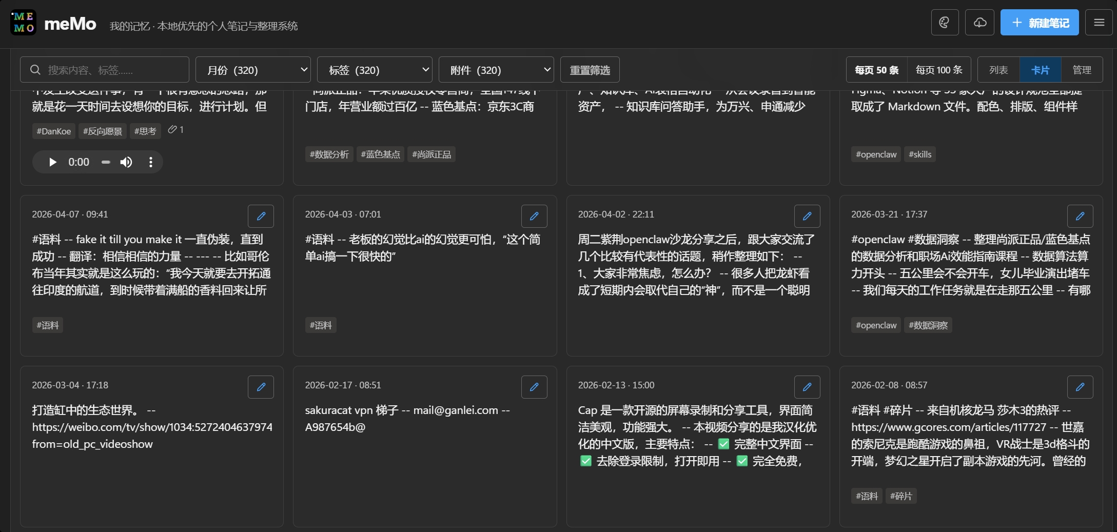
Task: Click #openclaw tag on 2026-03-21 note
Action: tap(876, 325)
